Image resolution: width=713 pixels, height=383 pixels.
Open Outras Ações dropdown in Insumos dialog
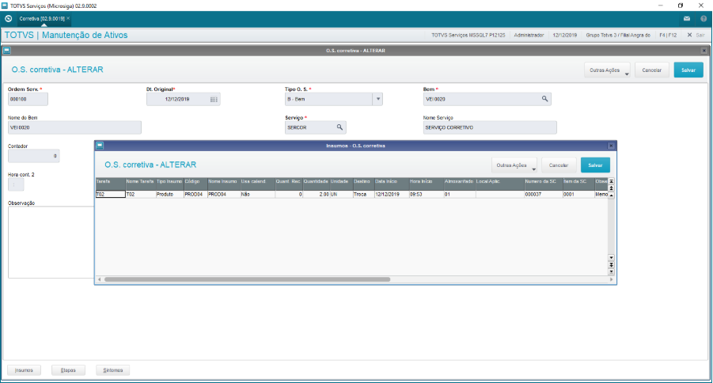tap(514, 165)
